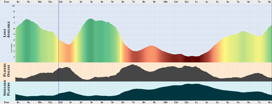Click the 9 value on Loot Index axis

click(x=14, y=11)
